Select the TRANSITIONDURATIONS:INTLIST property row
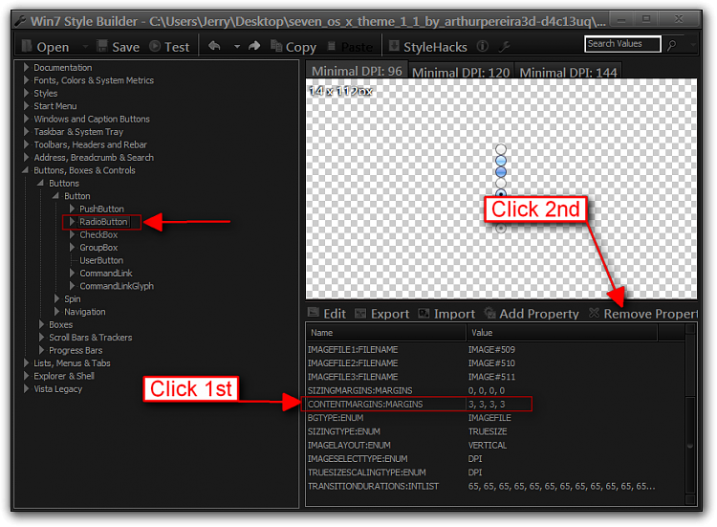The image size is (717, 527). [x=495, y=486]
